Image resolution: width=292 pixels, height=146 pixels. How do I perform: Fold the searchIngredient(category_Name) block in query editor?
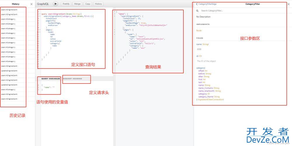pyautogui.click(x=40, y=16)
